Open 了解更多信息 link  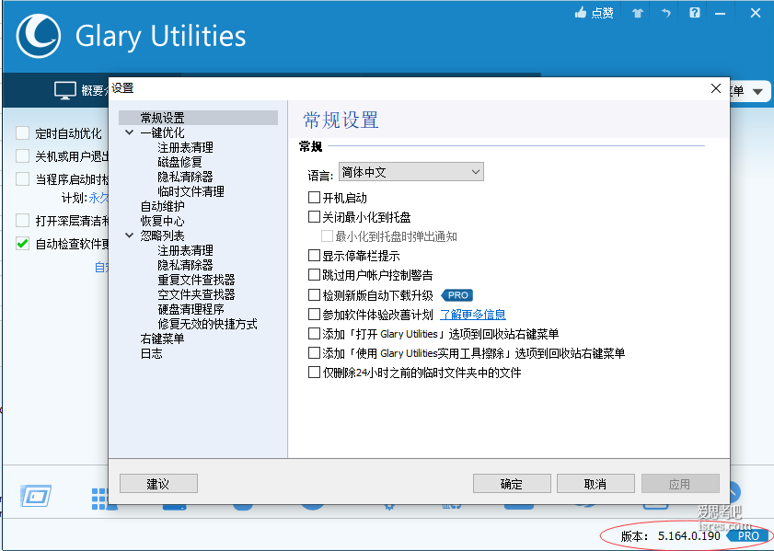(x=472, y=315)
